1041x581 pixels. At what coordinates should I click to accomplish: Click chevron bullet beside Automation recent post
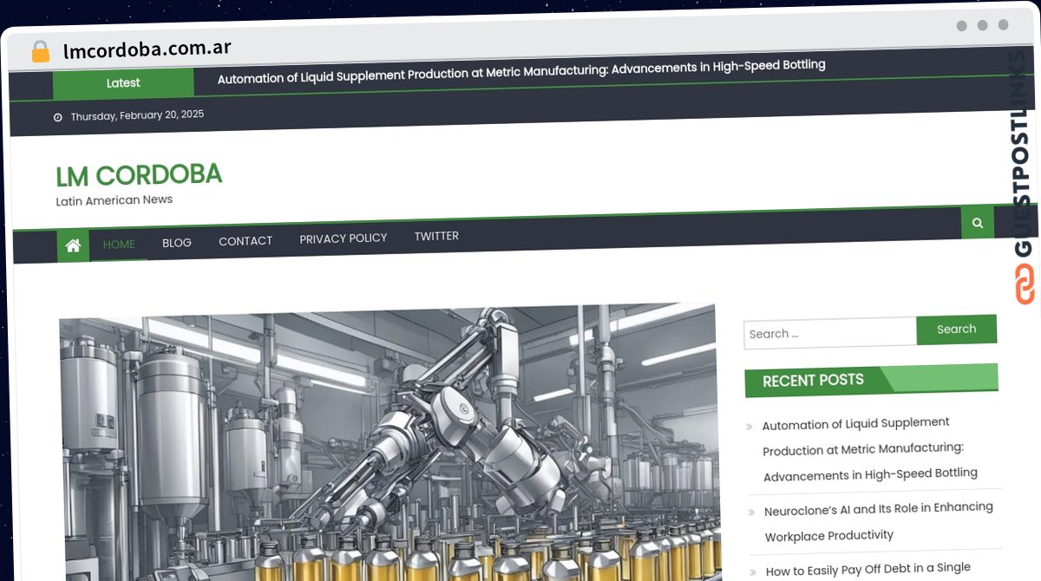pyautogui.click(x=750, y=427)
